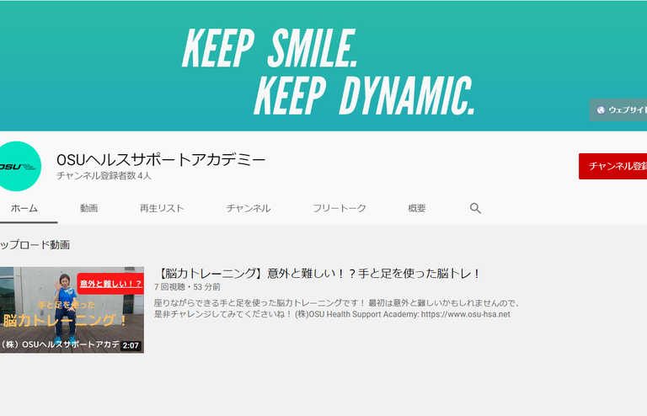Viewport: 647px width, 416px height.
Task: Switch to the 動画 tab
Action: [89, 208]
